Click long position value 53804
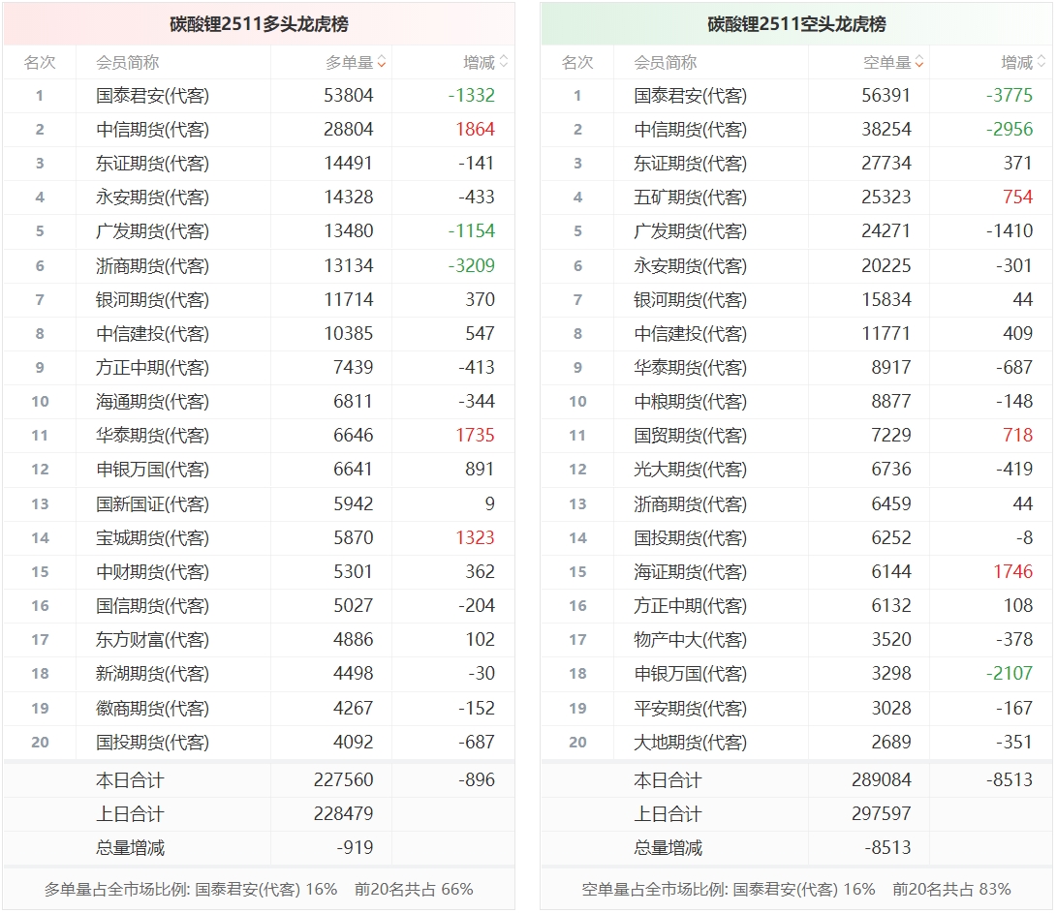Screen dimensions: 1057x913 (x=349, y=96)
